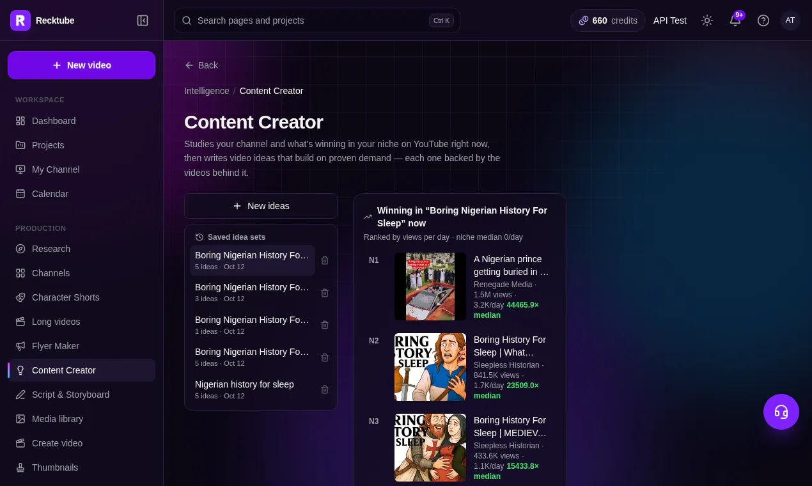Screen dimensions: 812x486
Task: Click the Renegade Media channel name
Action: [x=503, y=285]
